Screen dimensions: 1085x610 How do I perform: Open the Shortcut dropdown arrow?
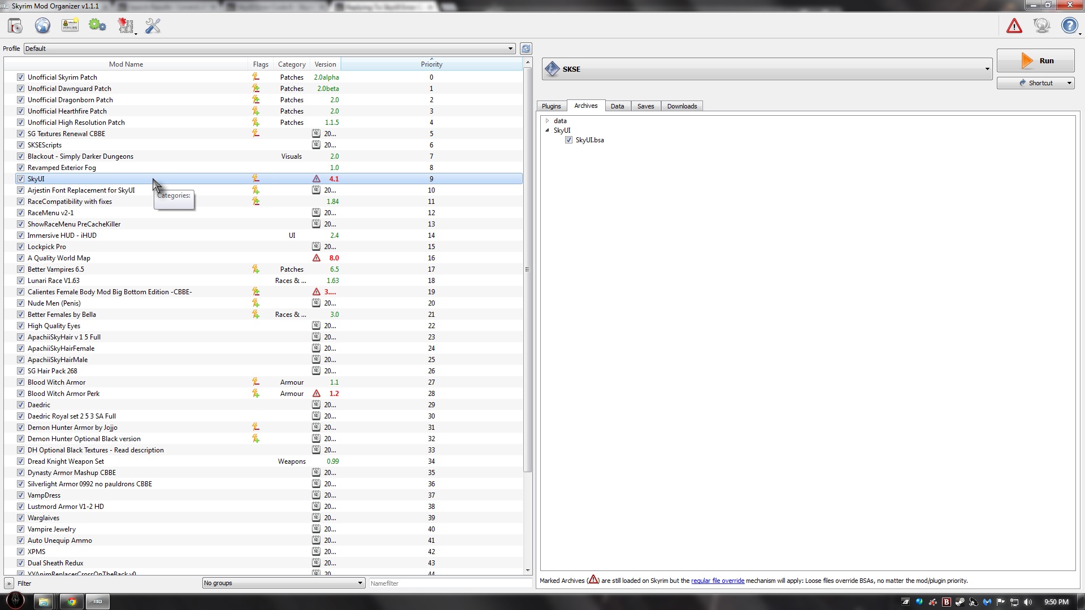coord(1069,83)
